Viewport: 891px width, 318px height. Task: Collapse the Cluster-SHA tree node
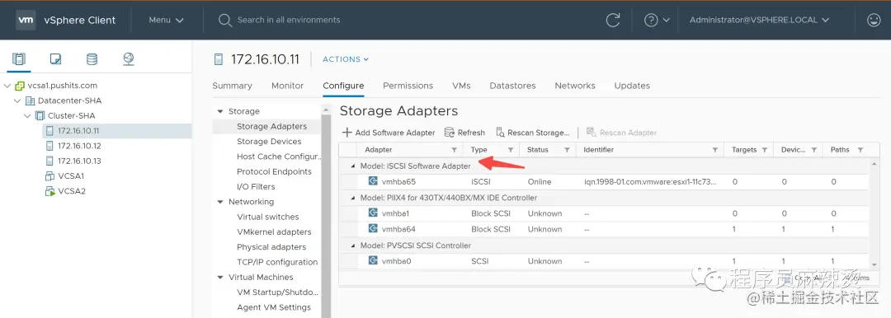[27, 116]
